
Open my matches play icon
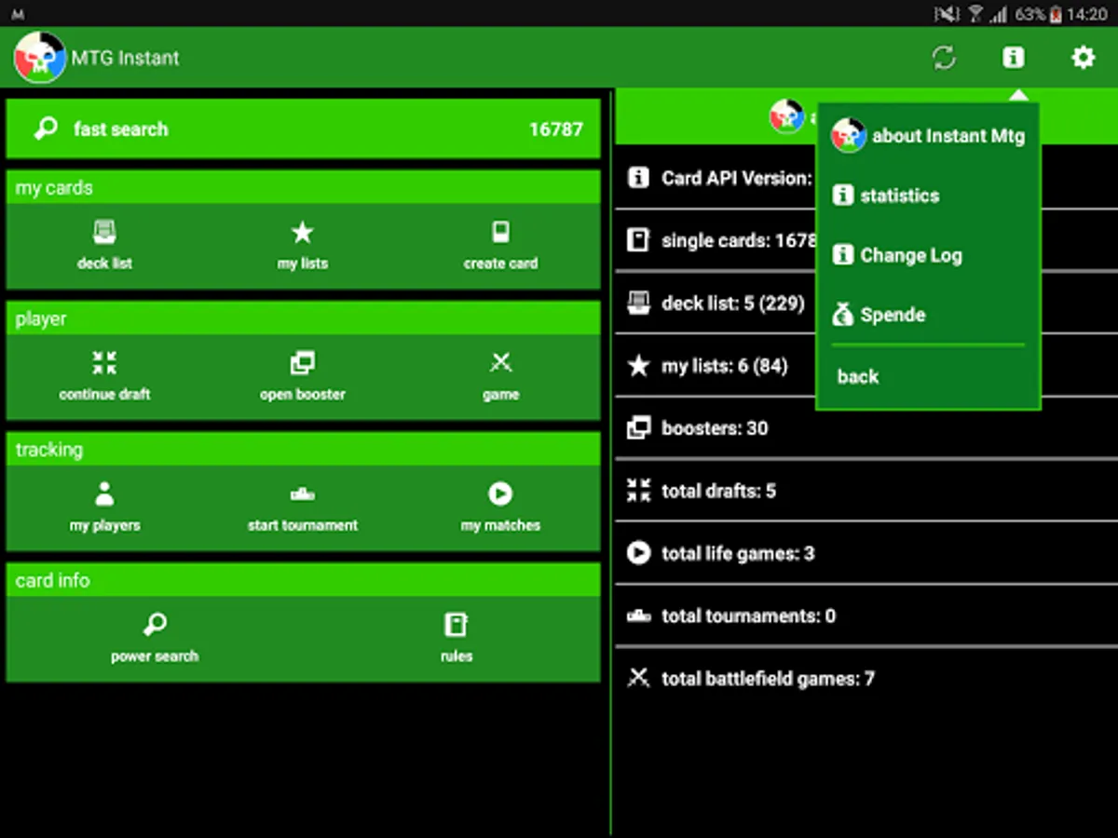(x=500, y=493)
